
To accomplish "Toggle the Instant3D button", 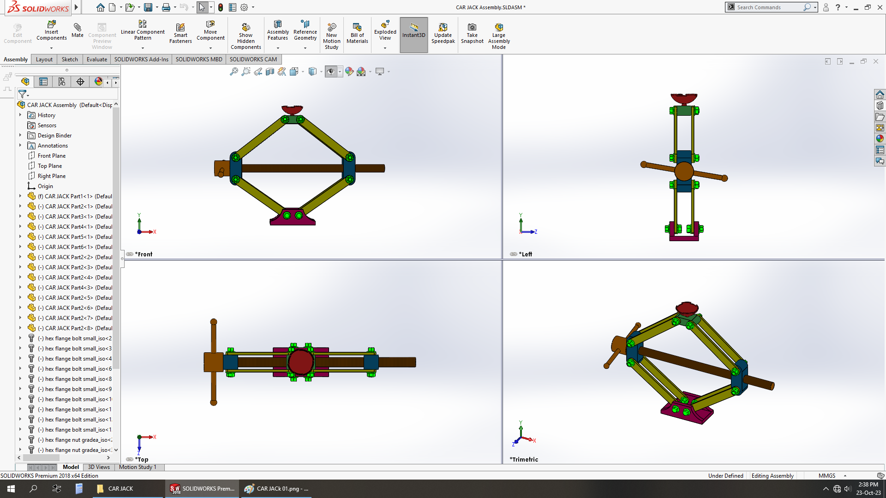I will (414, 33).
